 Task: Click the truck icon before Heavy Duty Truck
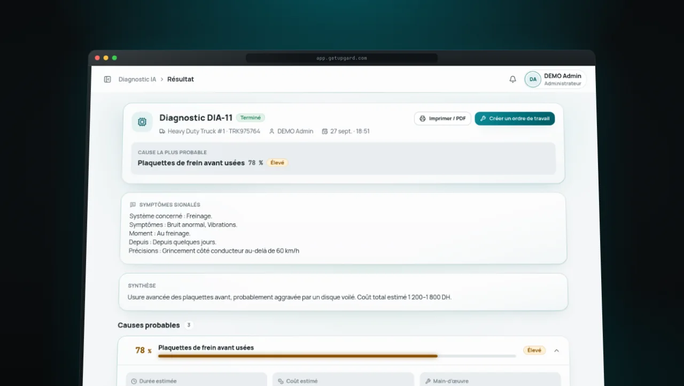[x=162, y=131]
